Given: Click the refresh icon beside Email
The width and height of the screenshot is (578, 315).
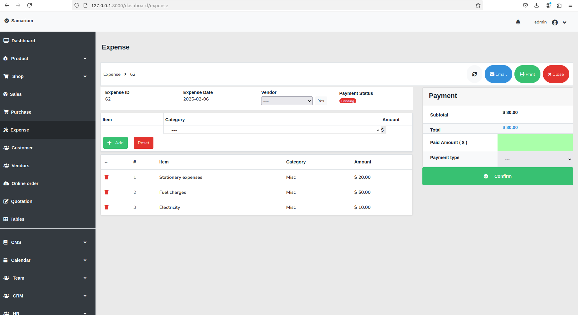Looking at the screenshot, I should pos(474,74).
